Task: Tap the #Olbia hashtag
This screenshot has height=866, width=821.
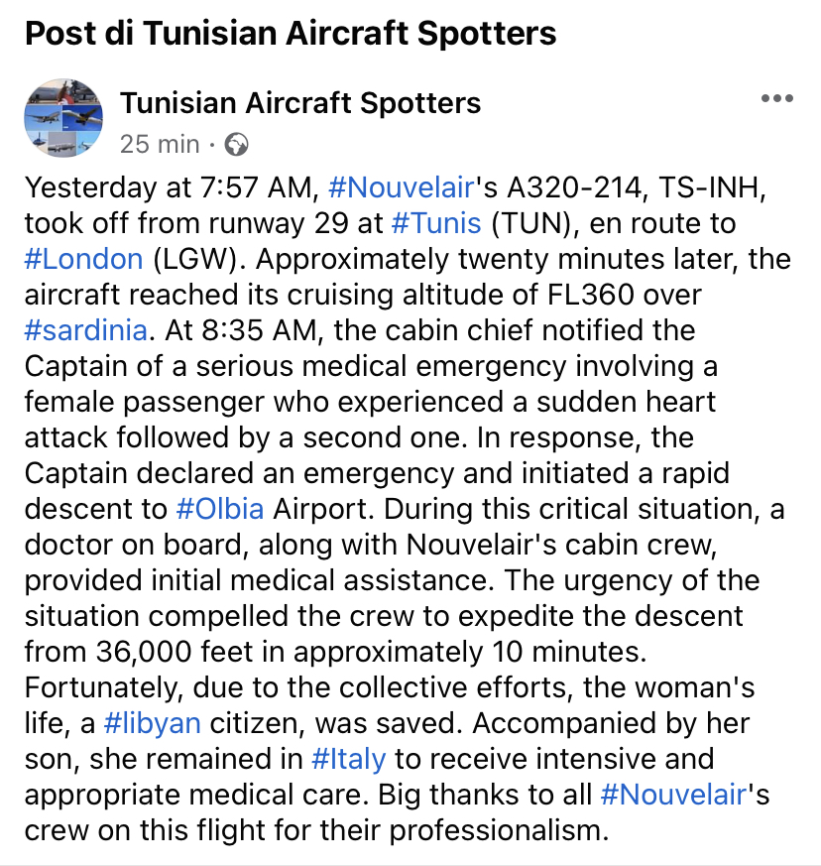Action: pyautogui.click(x=219, y=510)
